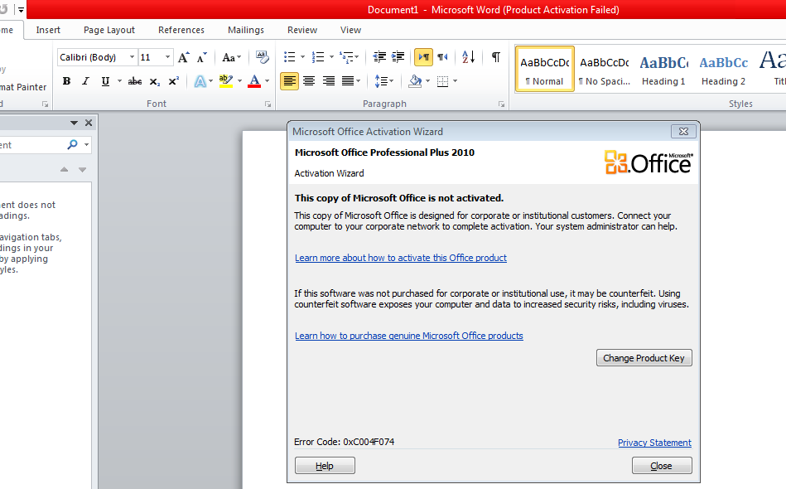Image resolution: width=786 pixels, height=489 pixels.
Task: Click Sort icon
Action: coord(468,57)
